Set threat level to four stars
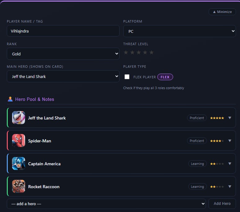Viewport: 240px width, 212px height. pyautogui.click(x=145, y=53)
